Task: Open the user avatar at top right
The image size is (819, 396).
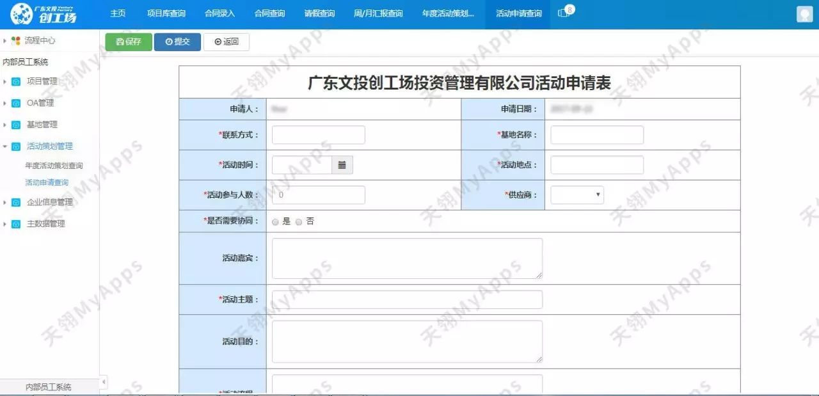Action: point(804,14)
